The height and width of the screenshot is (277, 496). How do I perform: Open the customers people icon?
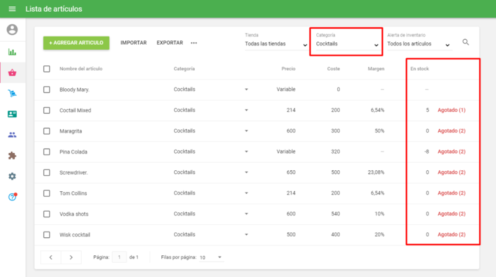pos(12,135)
